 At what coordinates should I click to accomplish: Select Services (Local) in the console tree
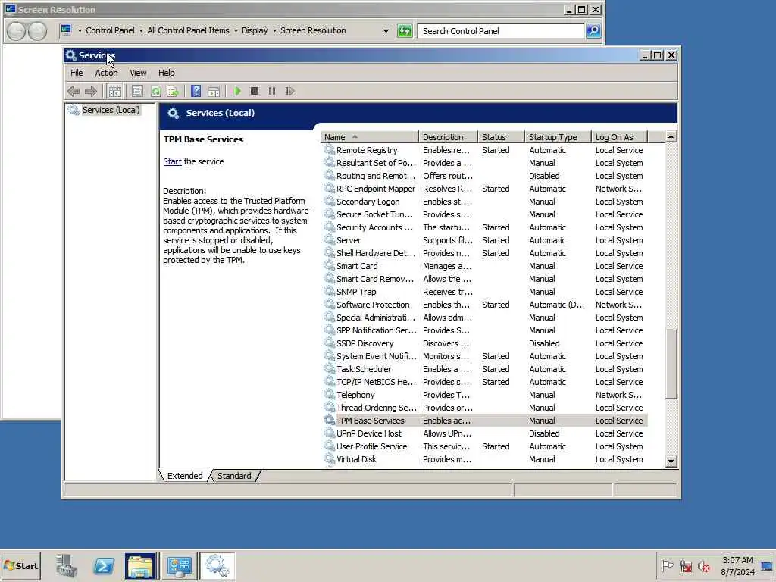click(x=111, y=110)
